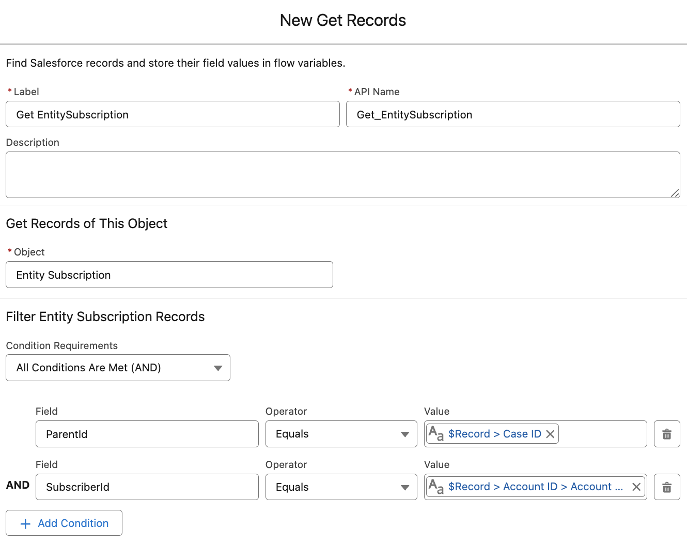Remove the $Record > Case ID value pill

(x=550, y=434)
